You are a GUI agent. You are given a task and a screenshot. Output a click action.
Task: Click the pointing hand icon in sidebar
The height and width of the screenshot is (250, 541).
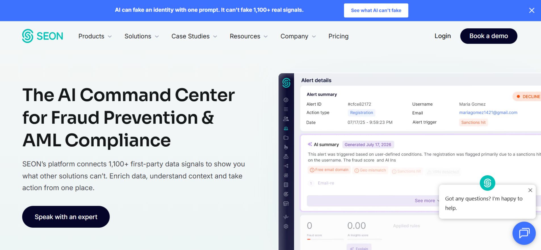point(286,147)
